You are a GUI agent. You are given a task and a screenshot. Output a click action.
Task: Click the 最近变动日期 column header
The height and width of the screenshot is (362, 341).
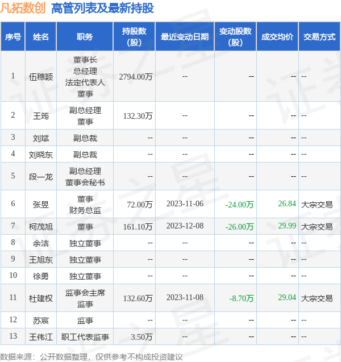coord(185,37)
